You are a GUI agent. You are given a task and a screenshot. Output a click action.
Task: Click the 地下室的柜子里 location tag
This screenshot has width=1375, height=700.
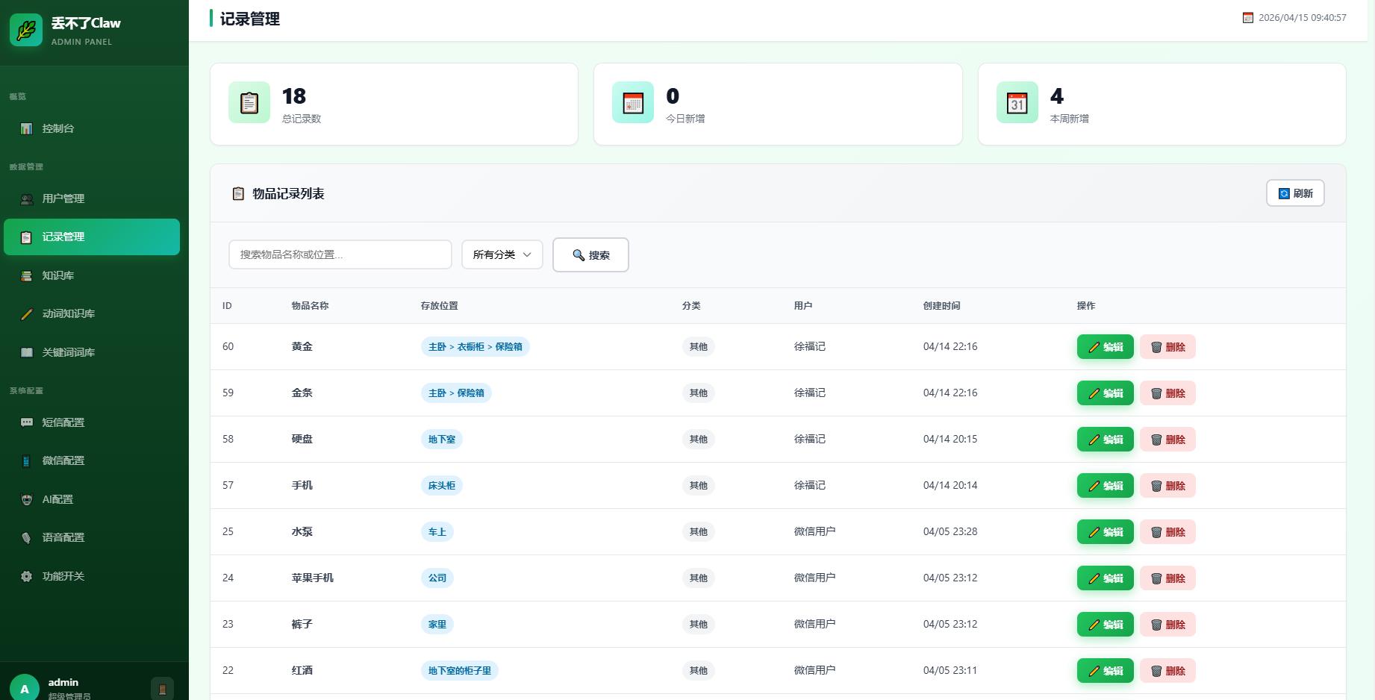[459, 671]
